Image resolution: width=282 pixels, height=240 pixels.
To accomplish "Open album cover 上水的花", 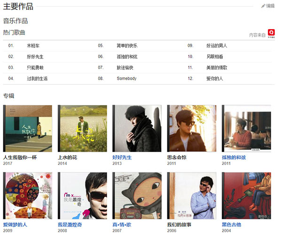I will tap(82, 128).
